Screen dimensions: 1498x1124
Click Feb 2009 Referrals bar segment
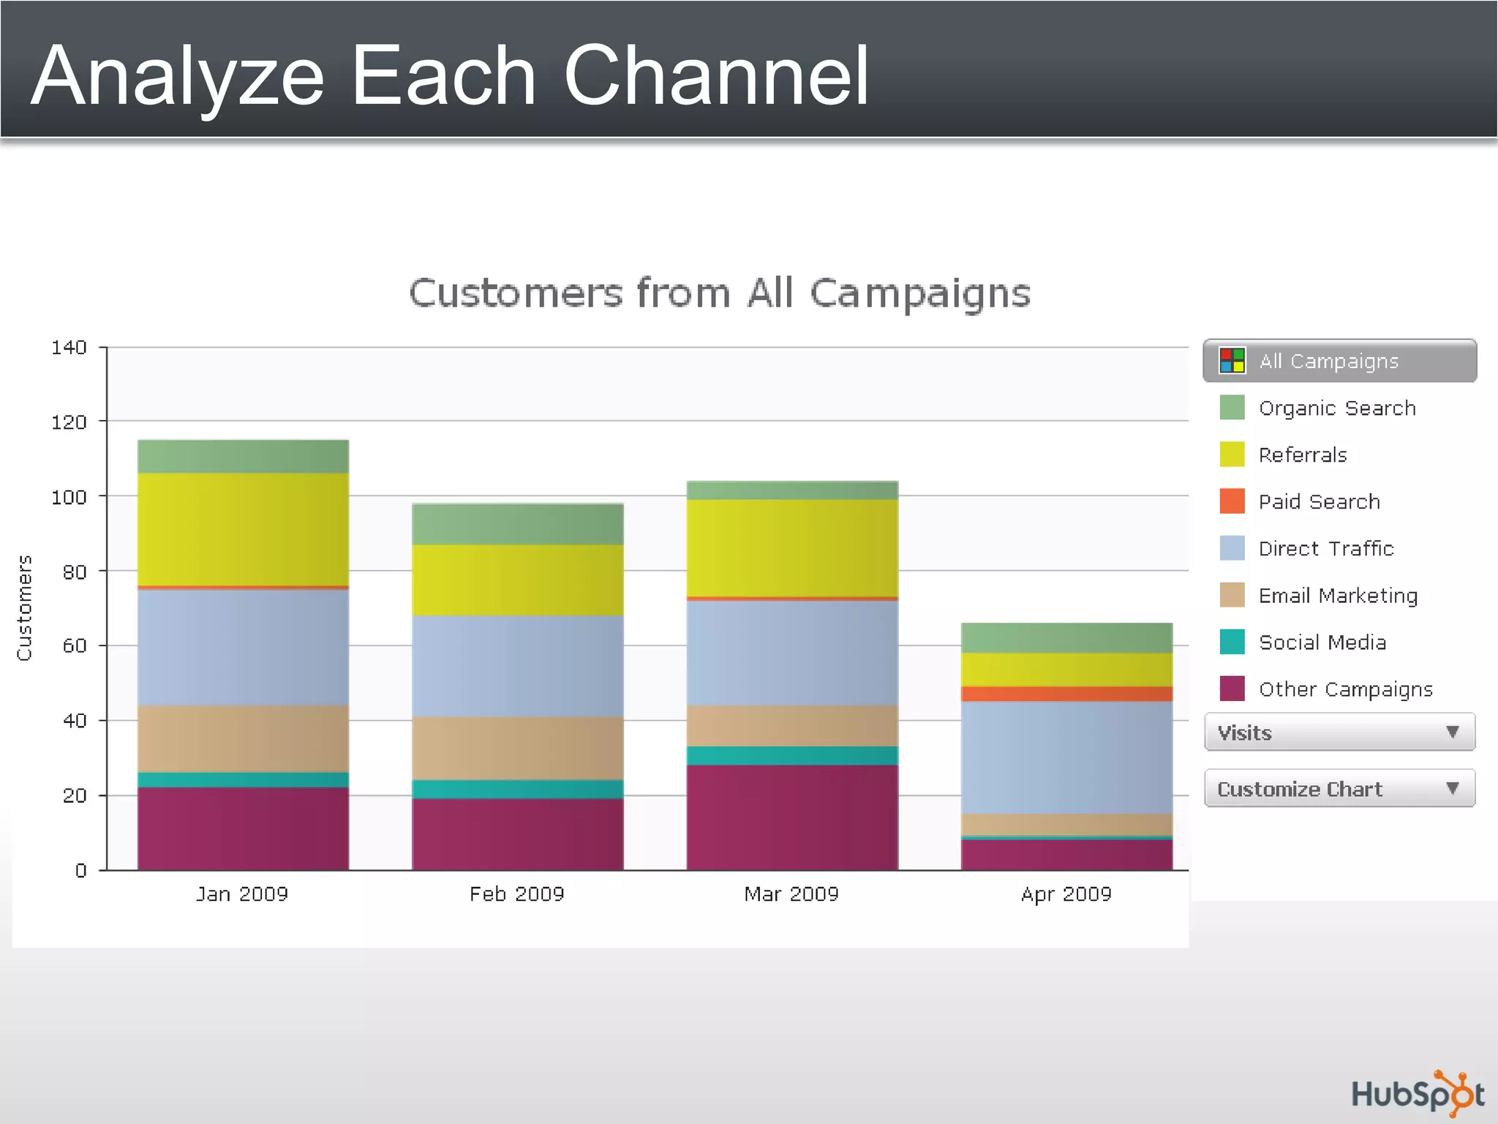pos(518,580)
